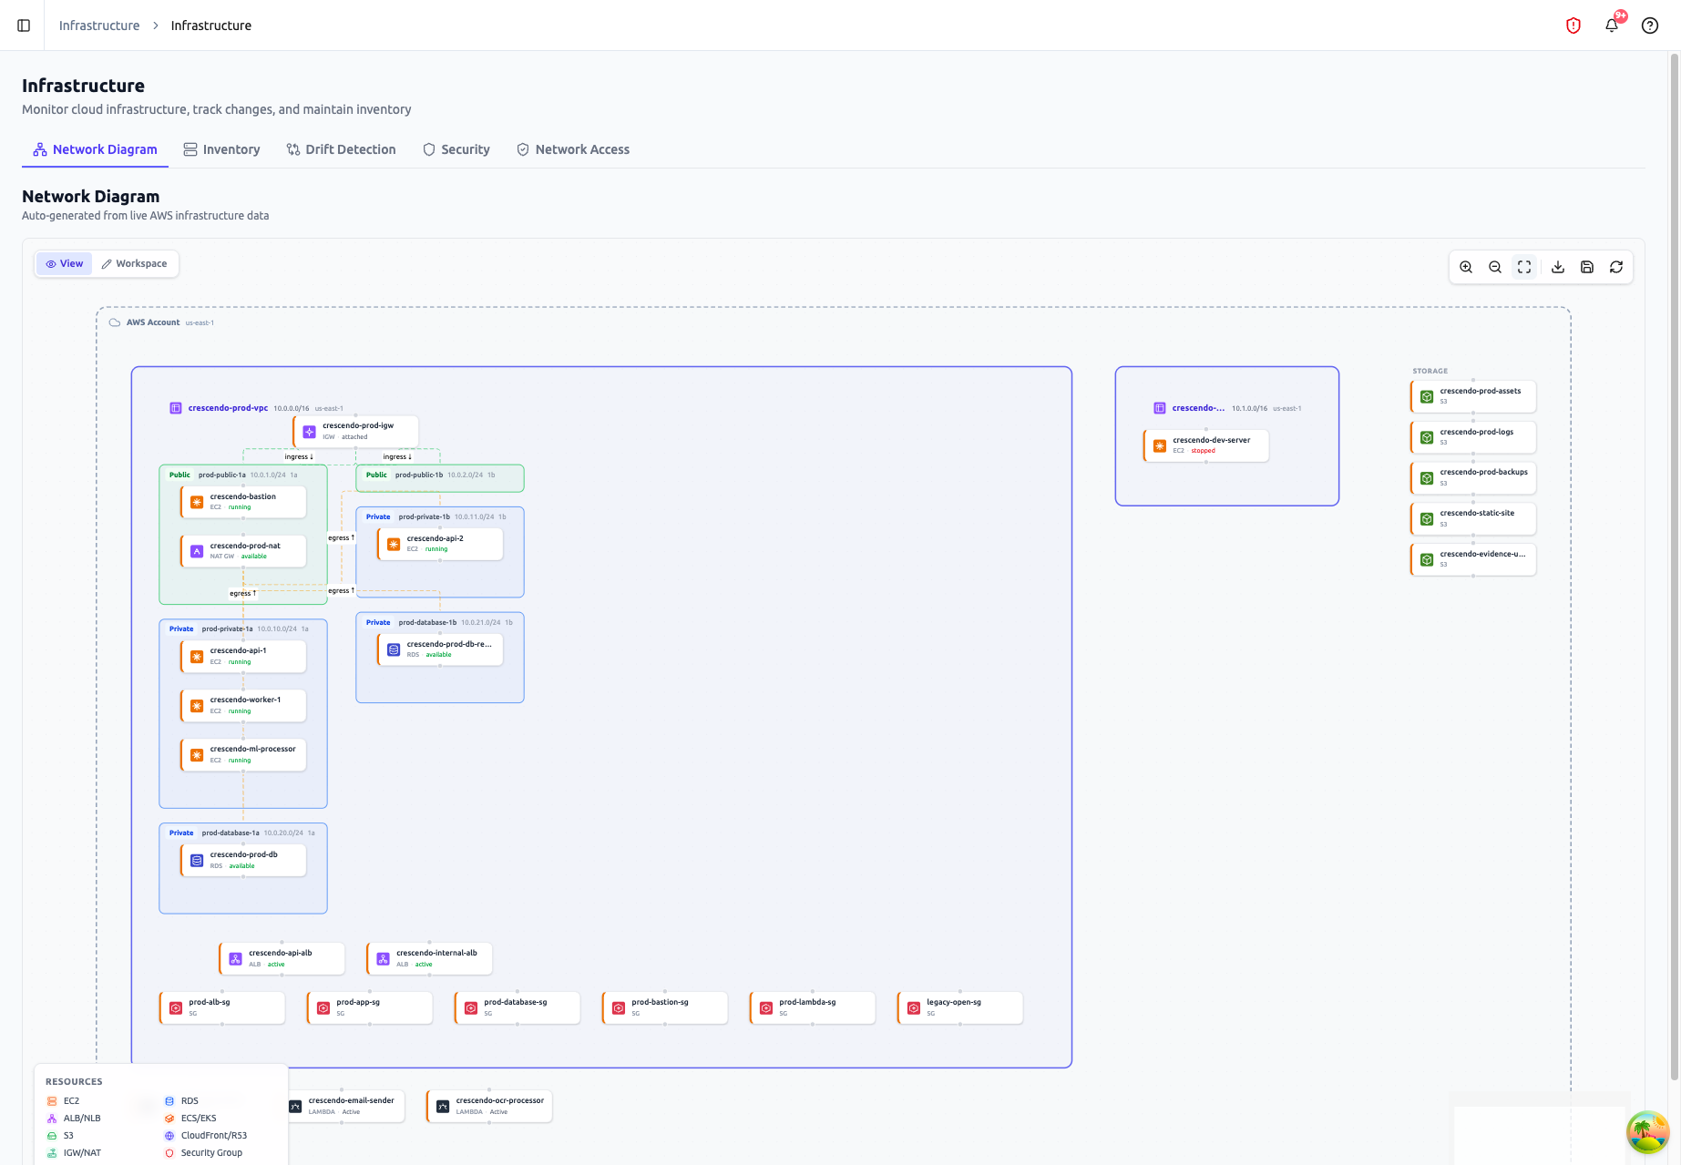Image resolution: width=1681 pixels, height=1165 pixels.
Task: Select the crescendo-internal-alb load balancer
Action: [430, 959]
